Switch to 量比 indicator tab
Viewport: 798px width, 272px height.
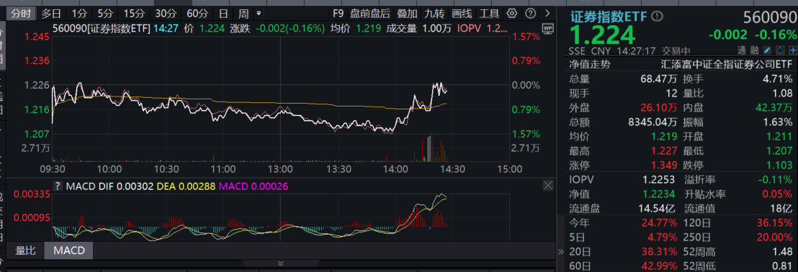click(25, 250)
